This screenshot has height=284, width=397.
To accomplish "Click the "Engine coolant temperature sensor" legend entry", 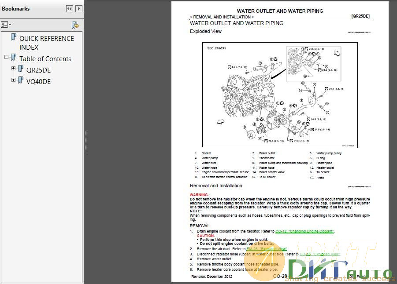I will [x=225, y=172].
